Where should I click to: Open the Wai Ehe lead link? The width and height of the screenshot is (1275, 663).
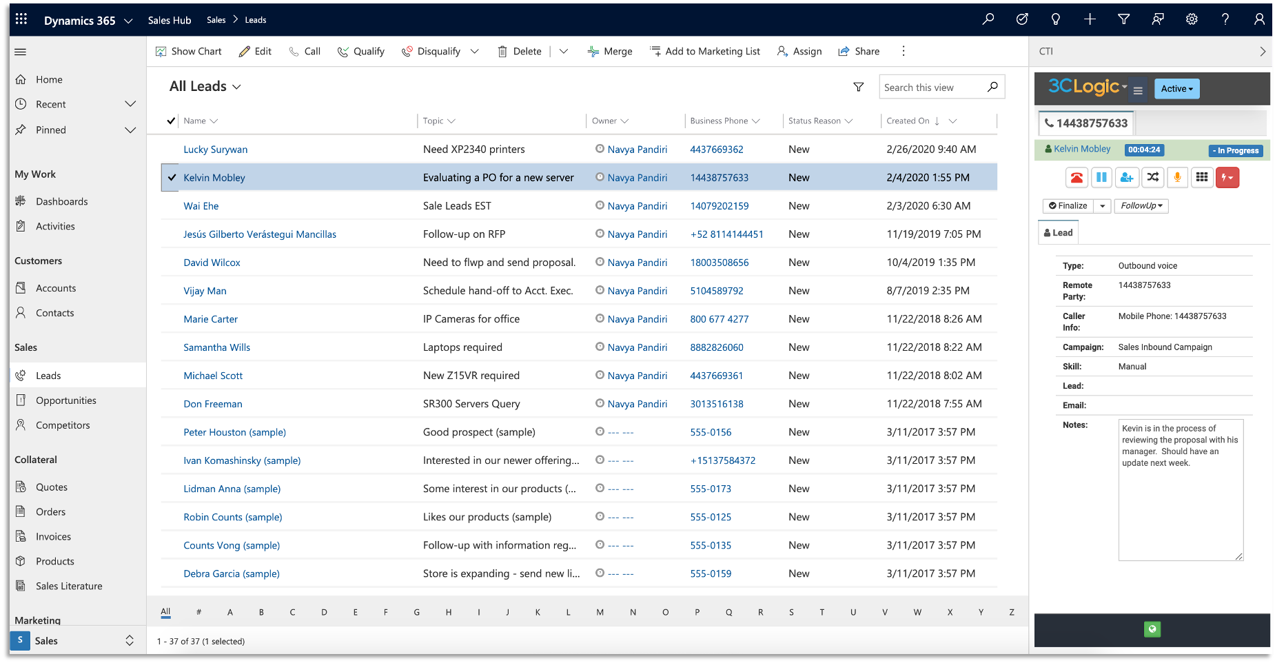[201, 205]
